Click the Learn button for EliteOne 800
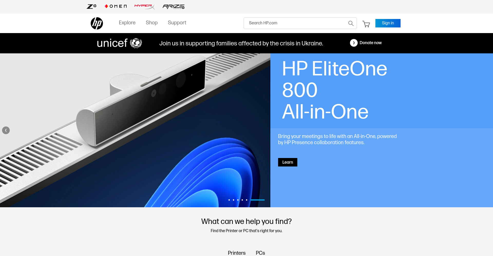The height and width of the screenshot is (256, 493). click(288, 162)
